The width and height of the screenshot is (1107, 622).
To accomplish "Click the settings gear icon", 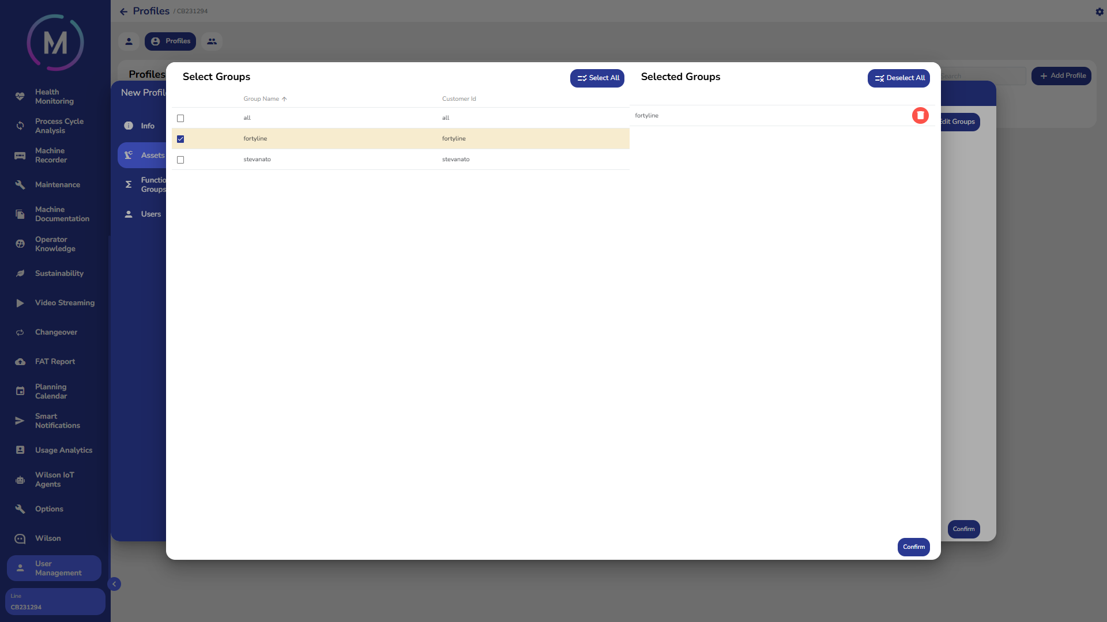I will click(1099, 12).
